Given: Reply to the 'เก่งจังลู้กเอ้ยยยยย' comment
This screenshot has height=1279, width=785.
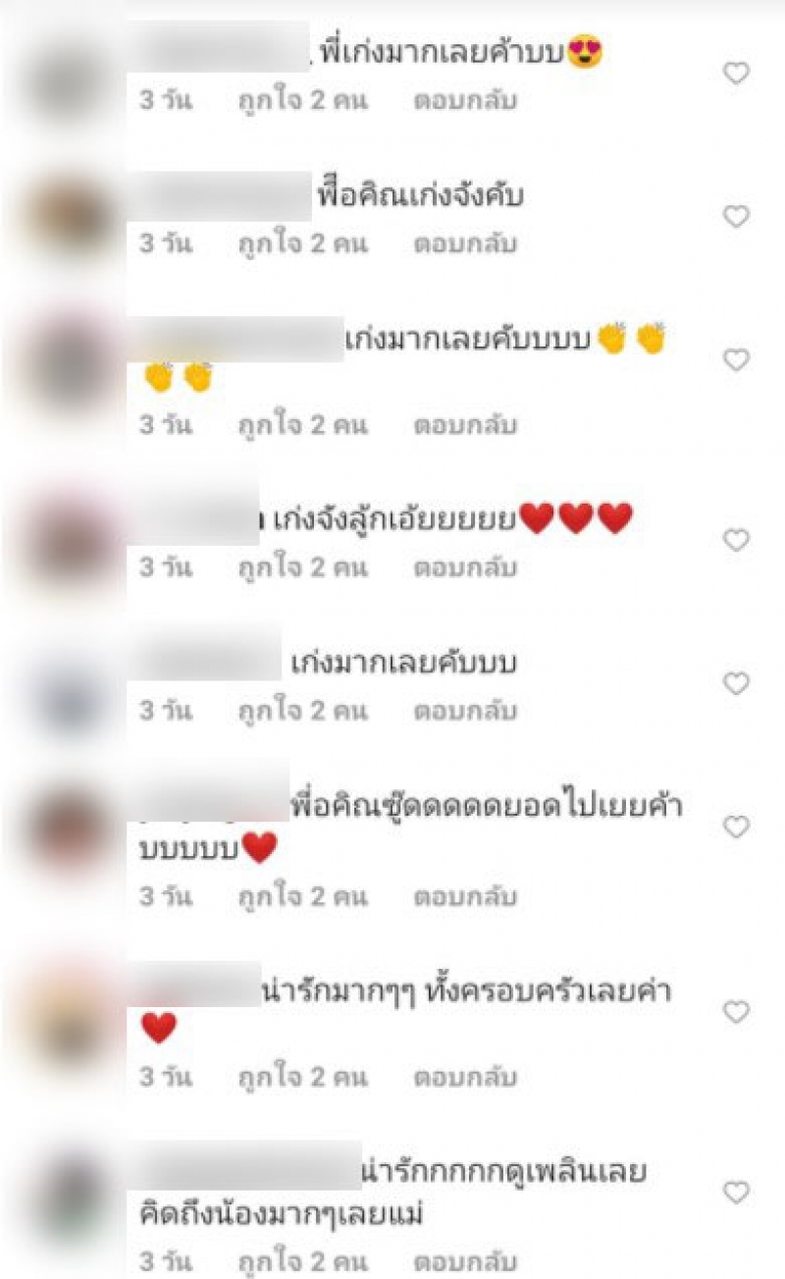Looking at the screenshot, I should click(465, 567).
